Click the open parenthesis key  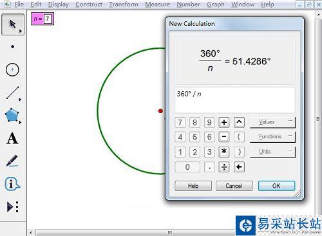tap(239, 137)
